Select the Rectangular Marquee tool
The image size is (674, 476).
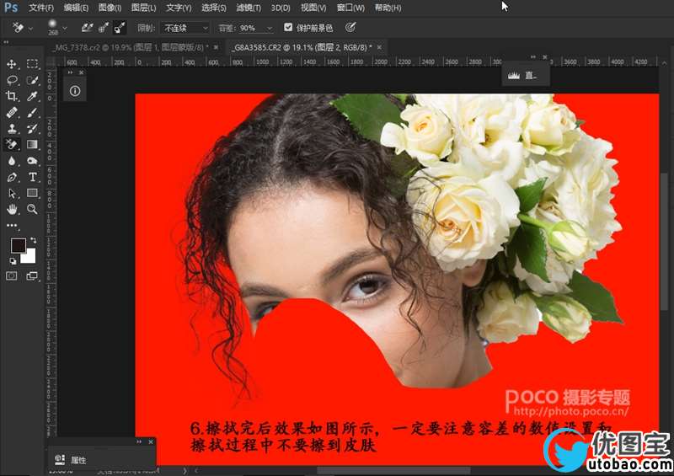point(32,64)
